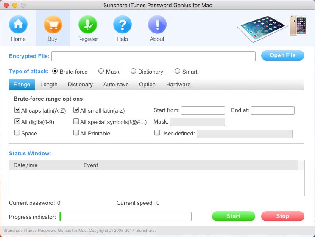Switch to the Range tab
This screenshot has width=315, height=237.
[x=22, y=84]
